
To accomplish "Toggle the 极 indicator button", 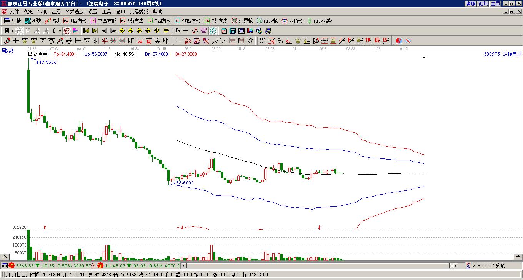I will point(67,31).
